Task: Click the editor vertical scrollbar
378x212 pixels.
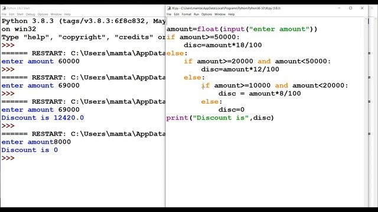Action: 366,112
